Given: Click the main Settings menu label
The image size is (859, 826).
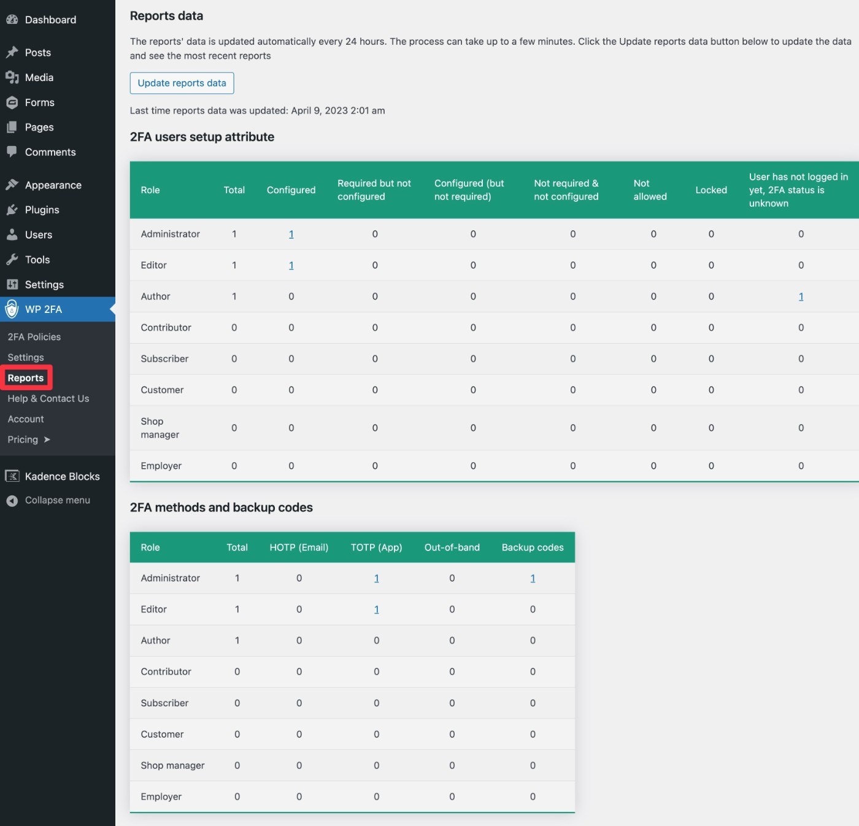Looking at the screenshot, I should point(44,284).
